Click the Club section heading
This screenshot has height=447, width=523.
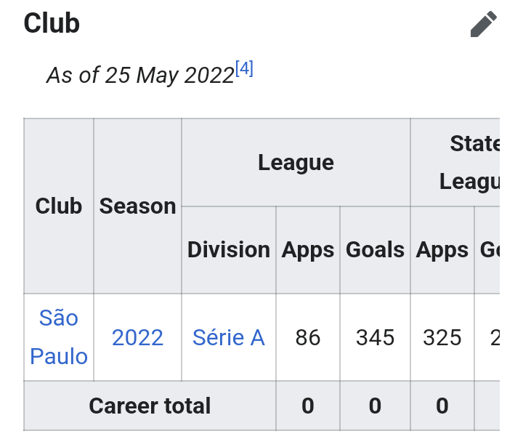[x=52, y=23]
